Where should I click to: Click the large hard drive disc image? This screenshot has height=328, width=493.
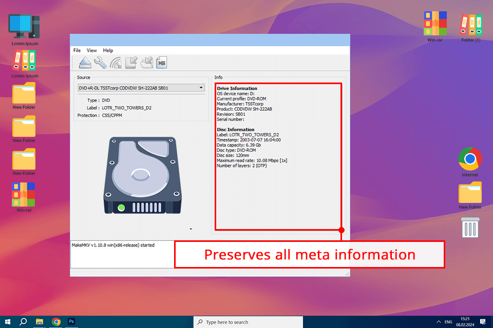(142, 175)
